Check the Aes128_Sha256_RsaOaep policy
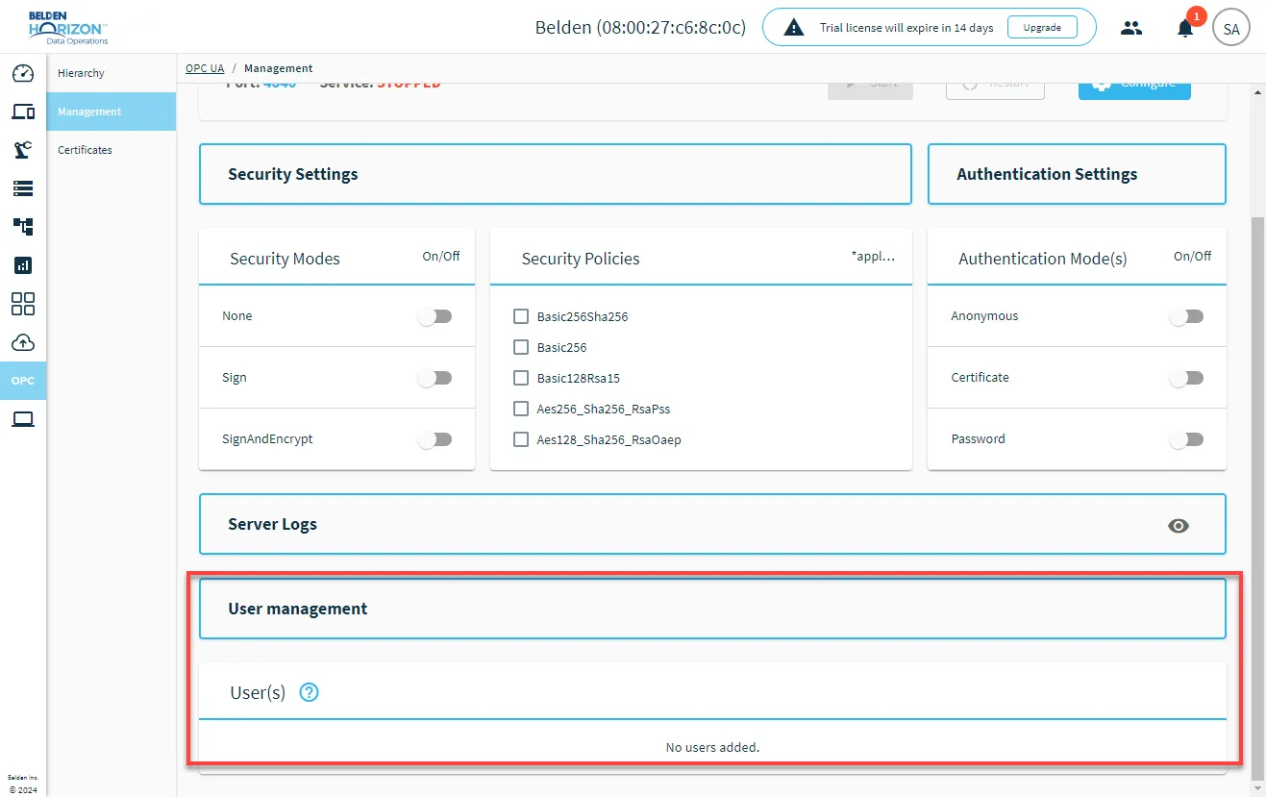The height and width of the screenshot is (797, 1266). (521, 439)
